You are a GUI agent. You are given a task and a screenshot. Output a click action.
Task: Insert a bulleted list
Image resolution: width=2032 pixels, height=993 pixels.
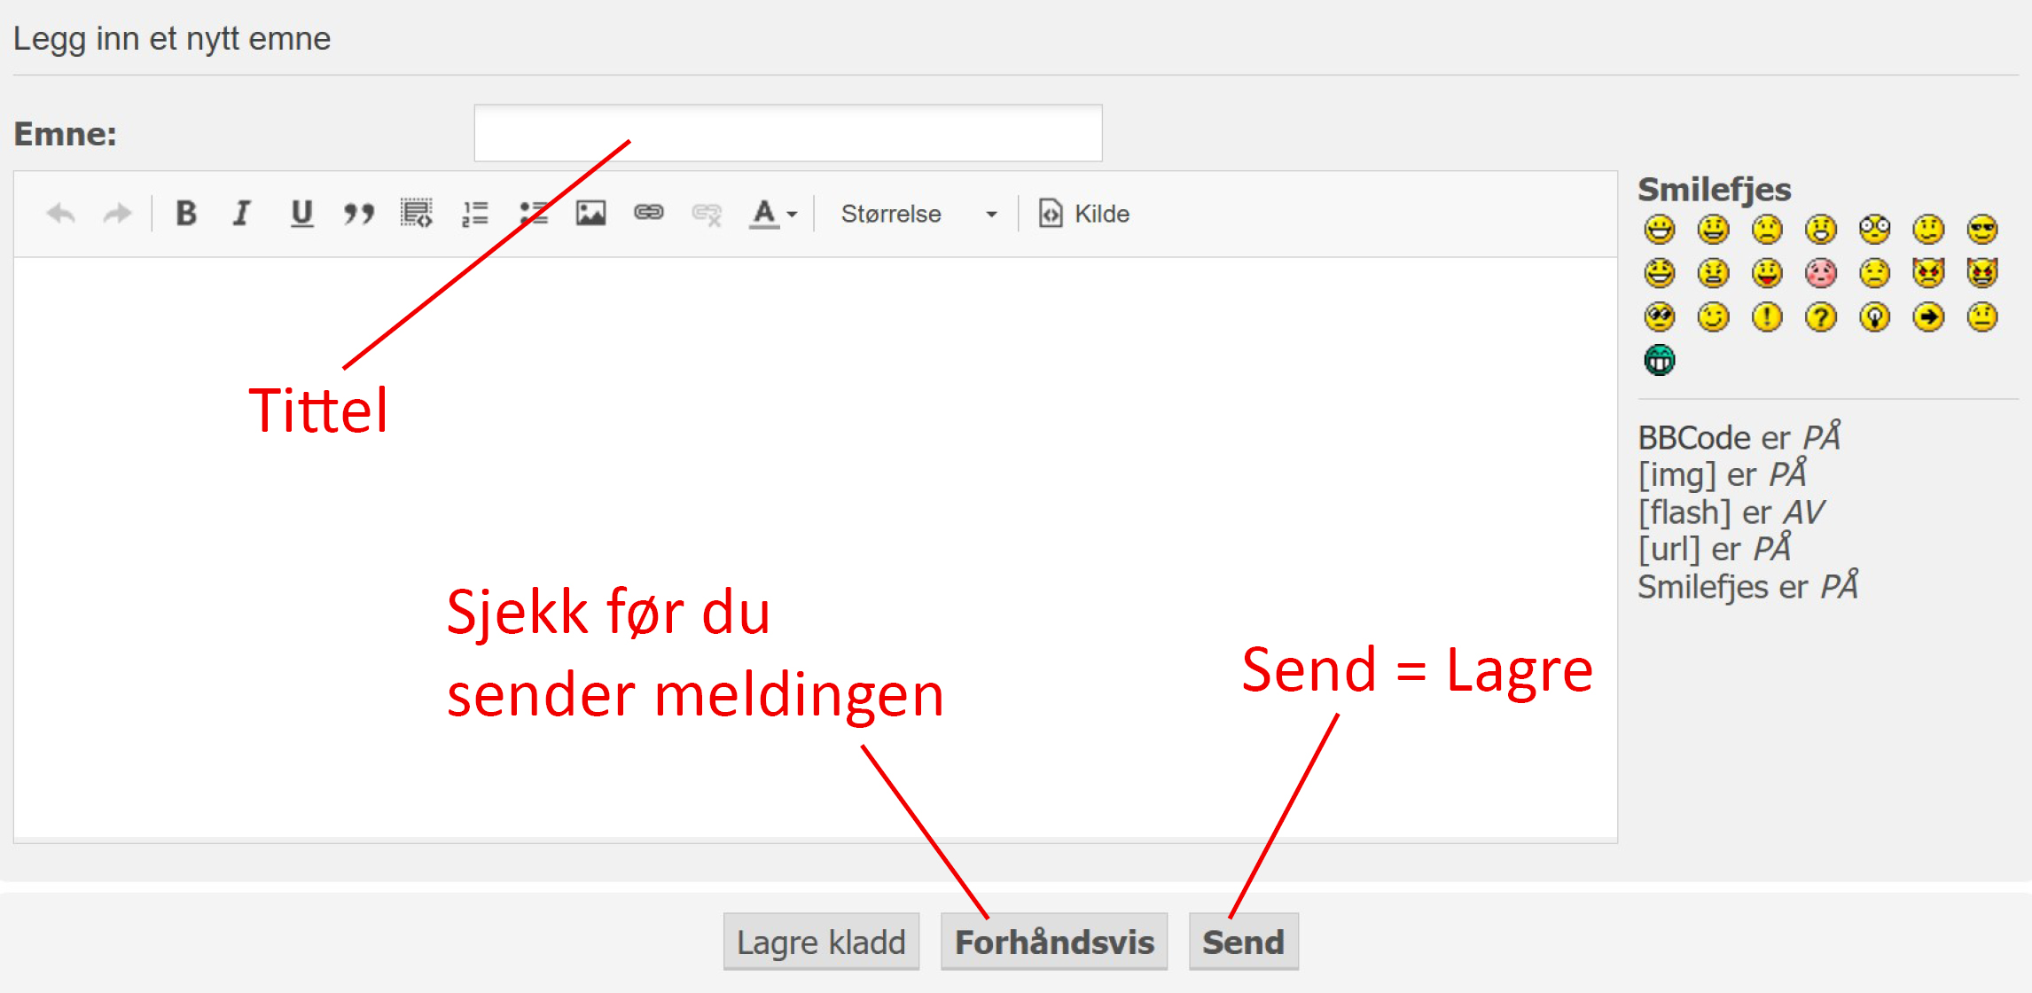click(534, 214)
